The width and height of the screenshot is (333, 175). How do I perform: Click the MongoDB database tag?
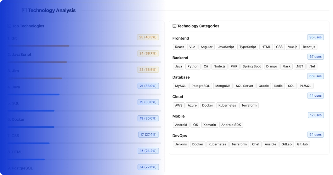point(222,86)
